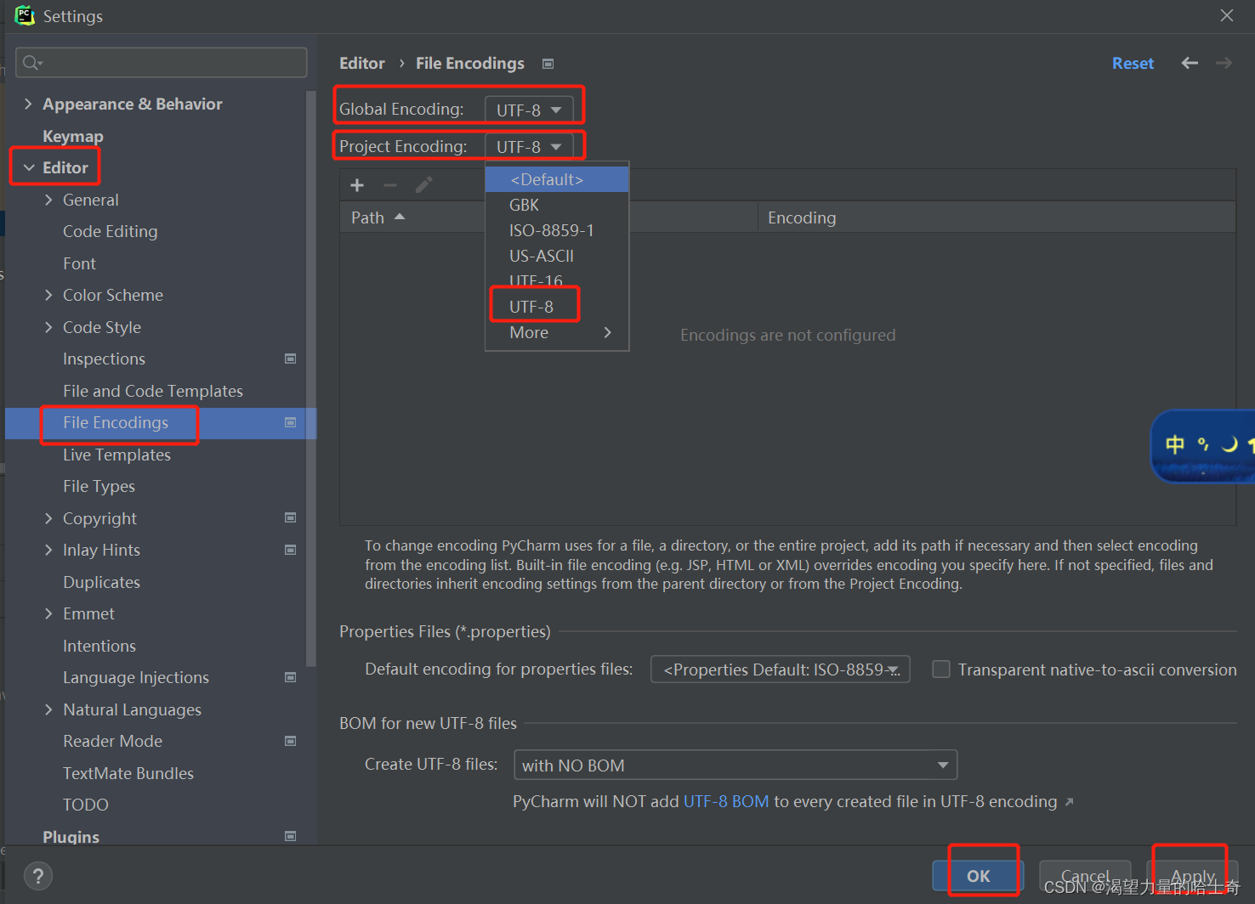The width and height of the screenshot is (1255, 904).
Task: Open default properties files encoding dropdown
Action: (x=781, y=670)
